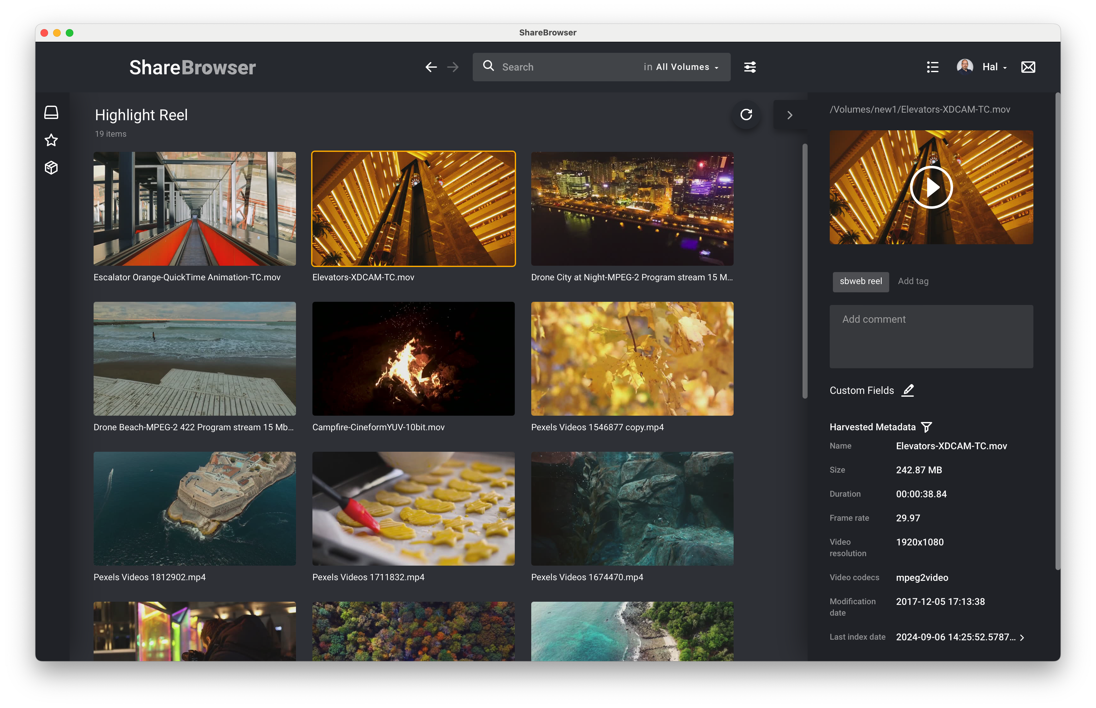The width and height of the screenshot is (1096, 708).
Task: Refresh the Highlight Reel listing
Action: click(x=746, y=115)
